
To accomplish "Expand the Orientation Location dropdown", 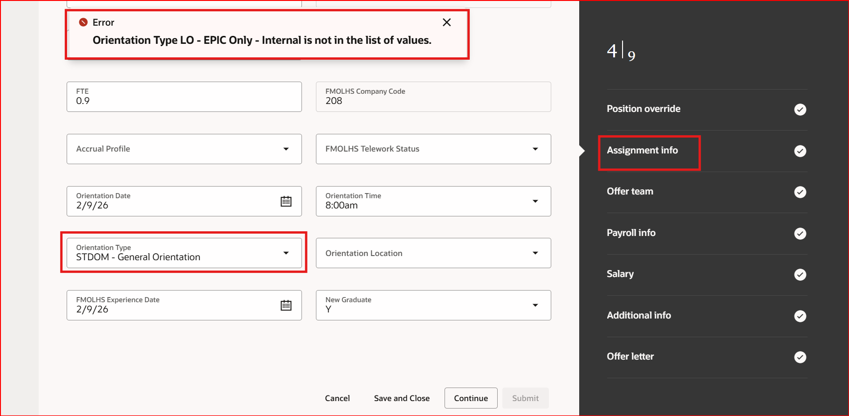I will click(535, 253).
